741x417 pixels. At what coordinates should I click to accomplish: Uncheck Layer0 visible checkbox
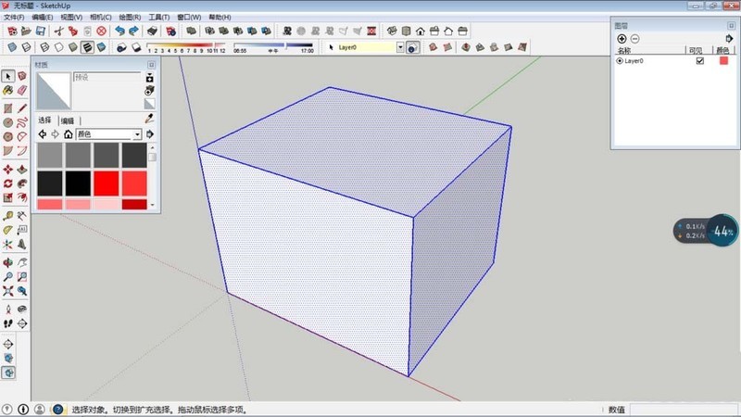coord(700,60)
